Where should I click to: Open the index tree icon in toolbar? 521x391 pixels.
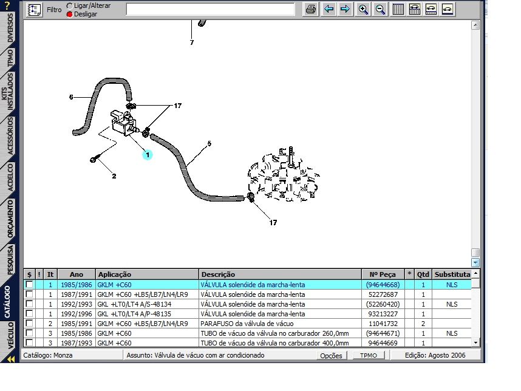[34, 10]
